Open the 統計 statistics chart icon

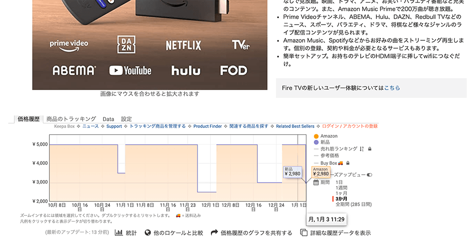pos(119,233)
